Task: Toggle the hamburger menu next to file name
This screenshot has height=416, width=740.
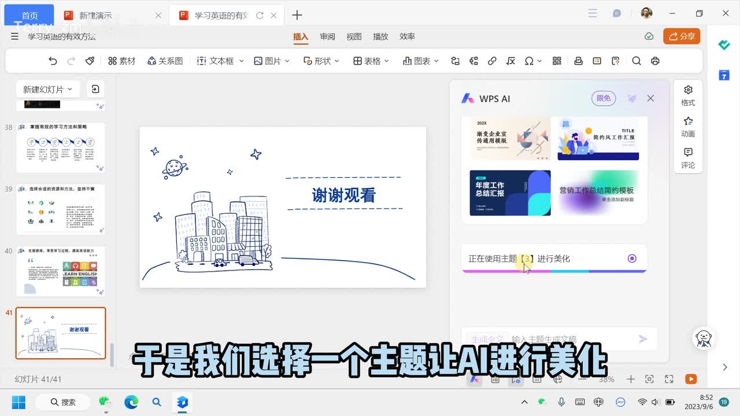Action: coord(14,36)
